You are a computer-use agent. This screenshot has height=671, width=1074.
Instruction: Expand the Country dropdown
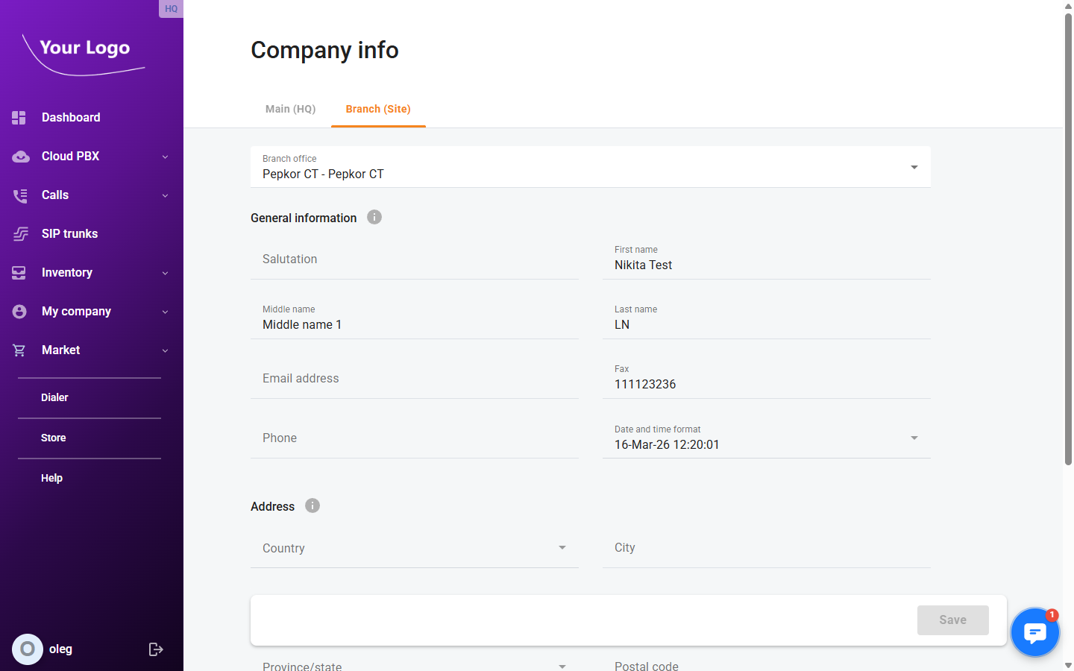[562, 547]
